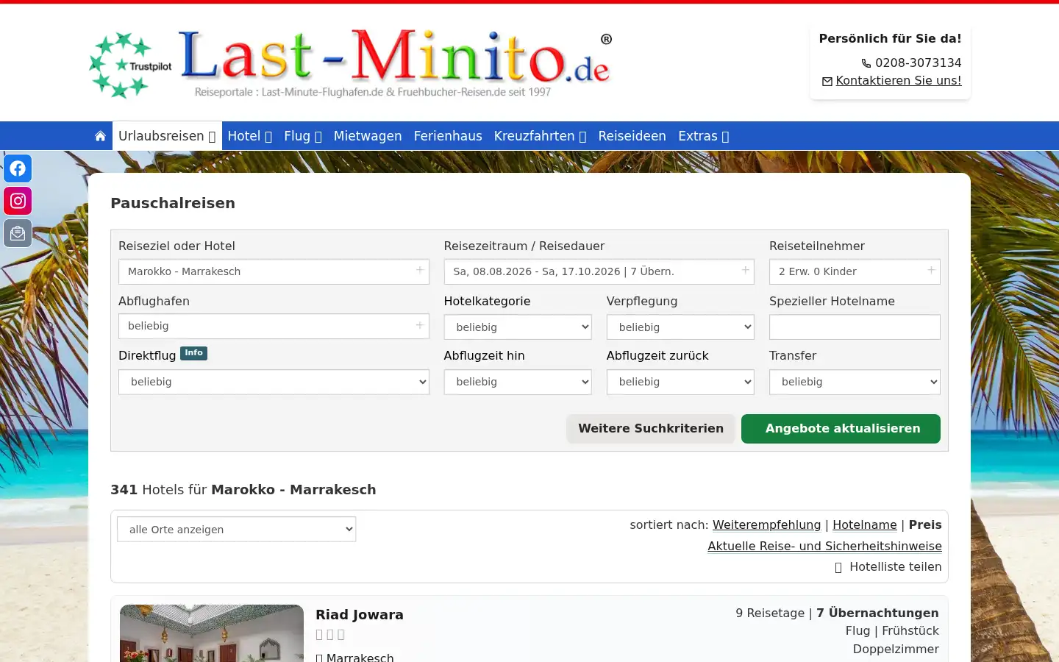Click the Reisezeitraum date range field

tap(599, 271)
